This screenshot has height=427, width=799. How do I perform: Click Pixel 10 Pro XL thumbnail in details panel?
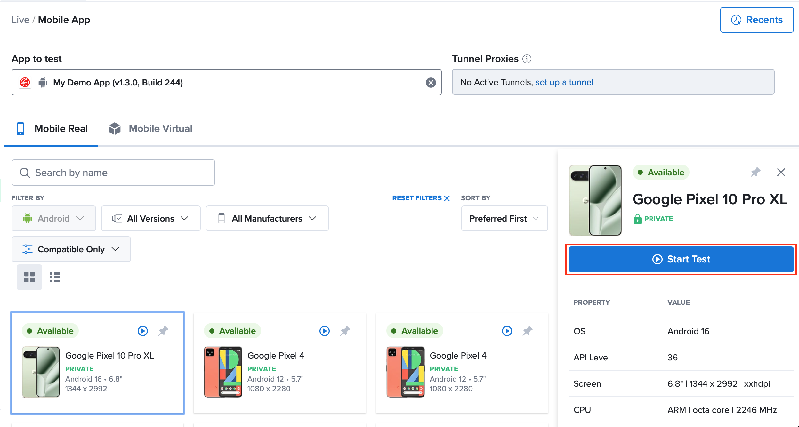click(595, 200)
